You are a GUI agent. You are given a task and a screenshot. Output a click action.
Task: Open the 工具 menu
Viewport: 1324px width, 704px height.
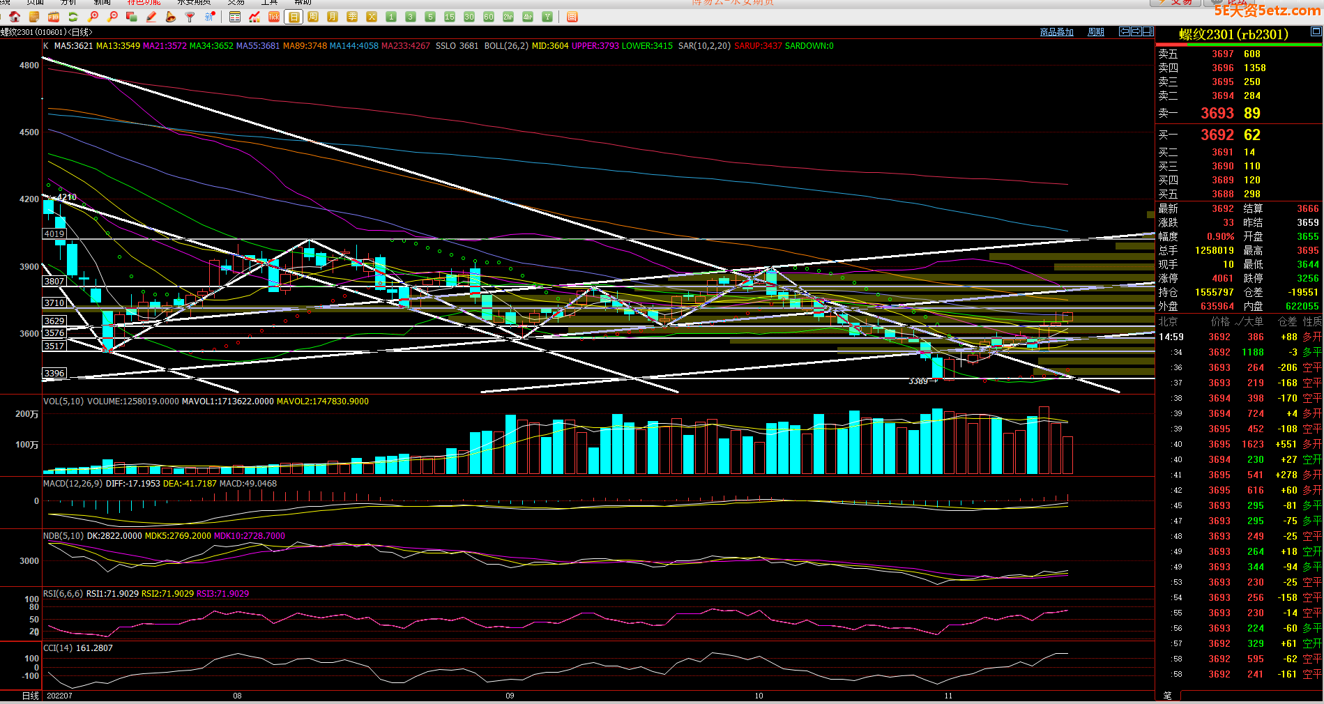pos(269,2)
